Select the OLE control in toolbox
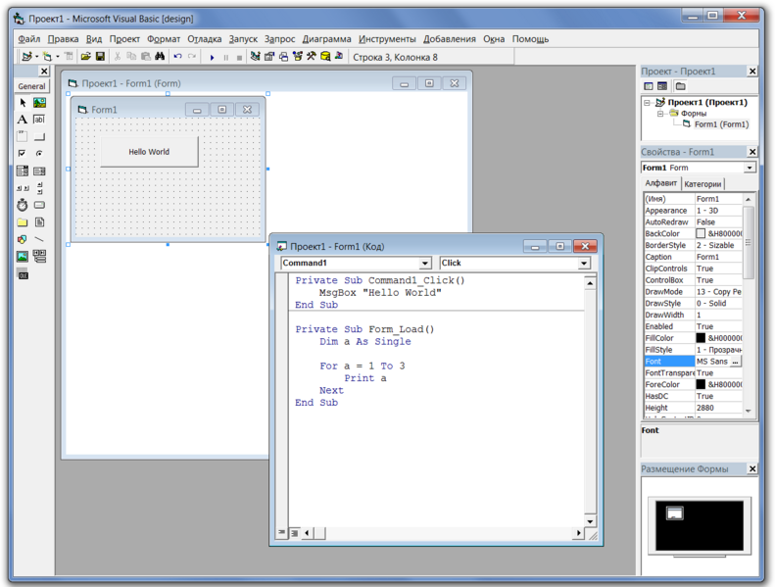The image size is (775, 587). (x=23, y=275)
